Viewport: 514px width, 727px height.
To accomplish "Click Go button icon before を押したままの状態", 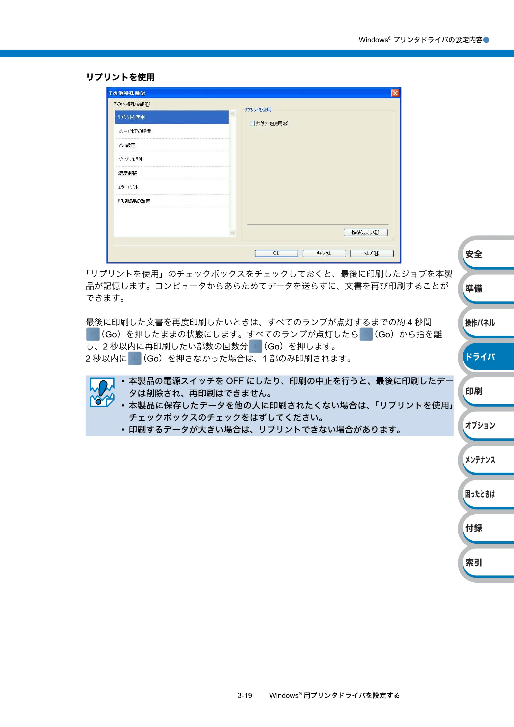I will (93, 334).
